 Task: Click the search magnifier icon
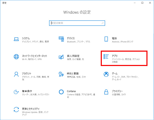tap(103, 23)
